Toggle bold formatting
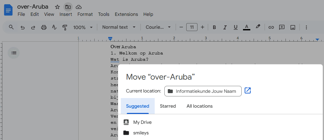 click(214, 27)
